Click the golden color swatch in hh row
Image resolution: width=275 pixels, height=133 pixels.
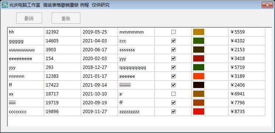[199, 32]
